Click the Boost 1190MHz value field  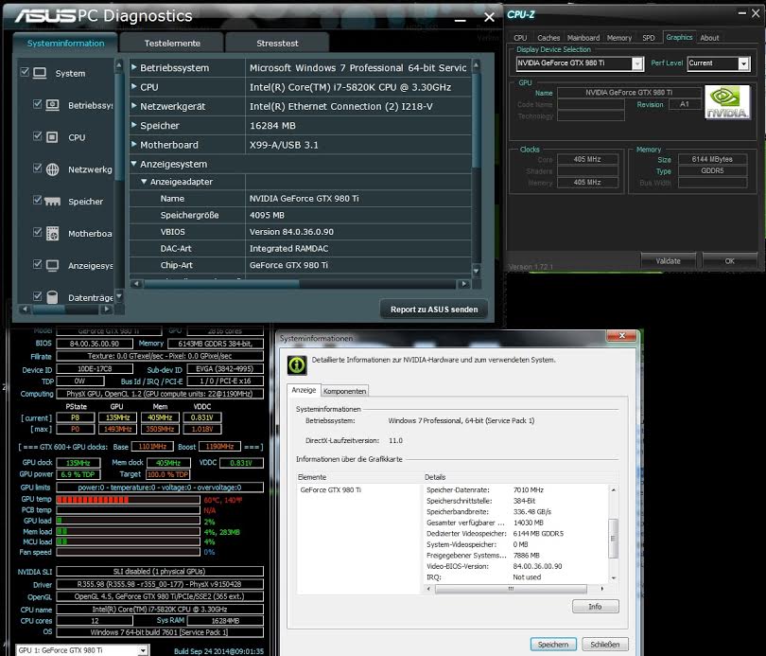coord(219,446)
